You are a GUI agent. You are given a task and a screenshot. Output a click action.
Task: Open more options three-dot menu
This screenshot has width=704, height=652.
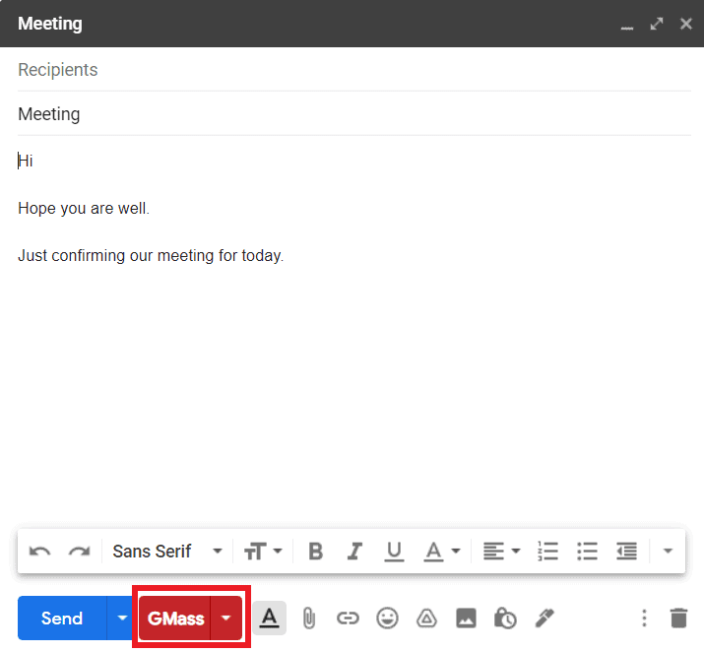tap(644, 619)
